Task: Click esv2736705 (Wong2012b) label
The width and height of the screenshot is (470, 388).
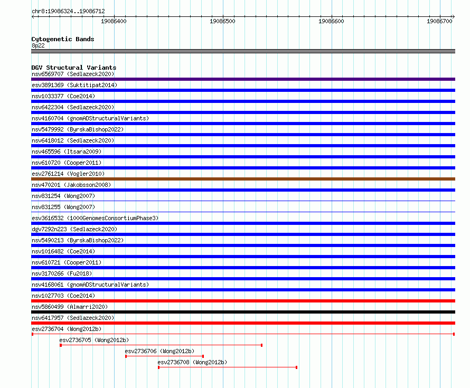Action: [x=94, y=340]
